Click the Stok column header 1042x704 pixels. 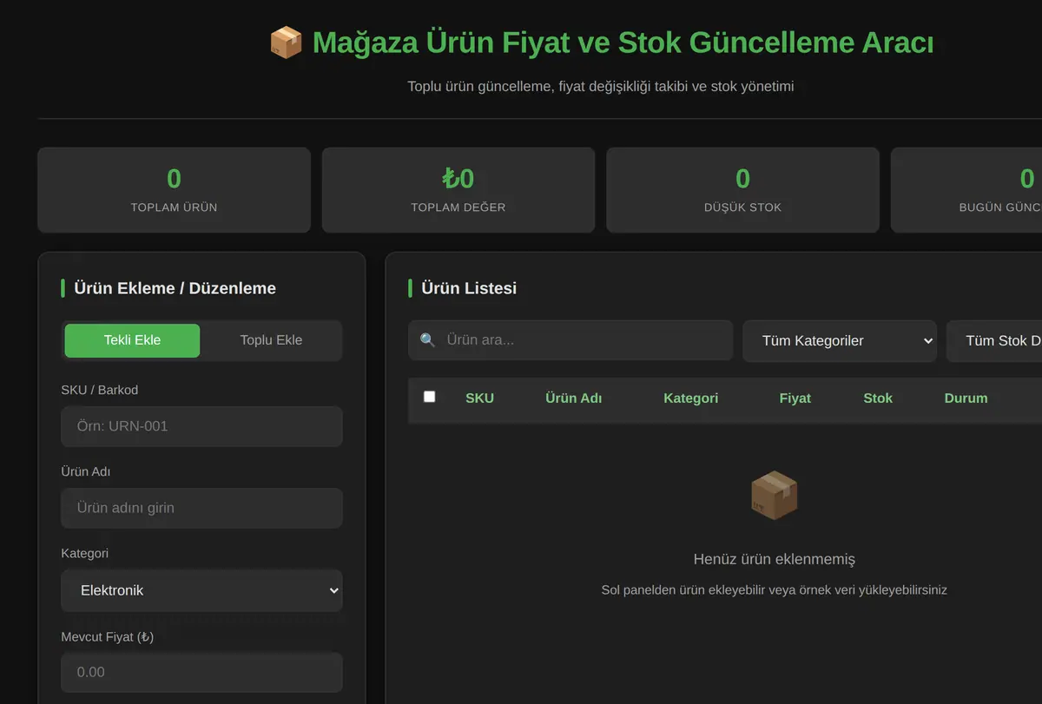tap(878, 398)
